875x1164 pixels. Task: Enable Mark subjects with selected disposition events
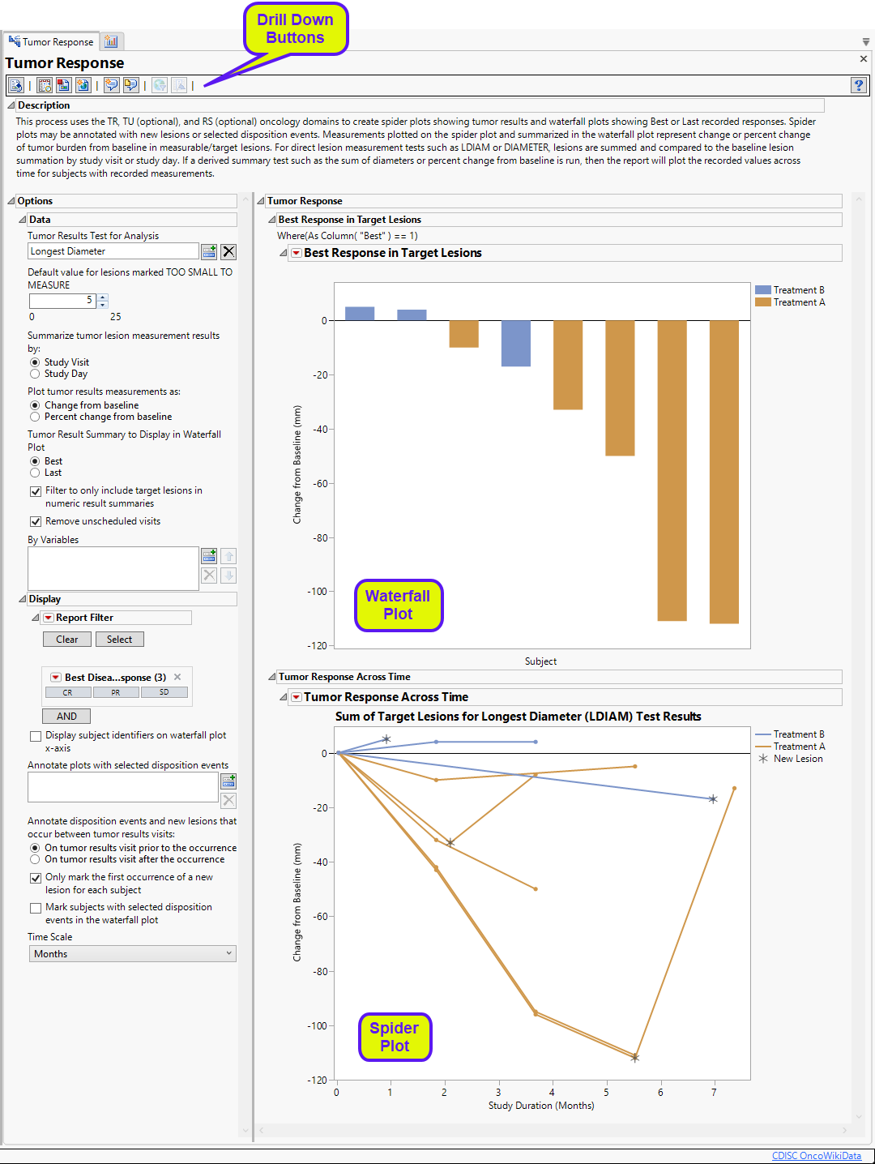coord(36,908)
